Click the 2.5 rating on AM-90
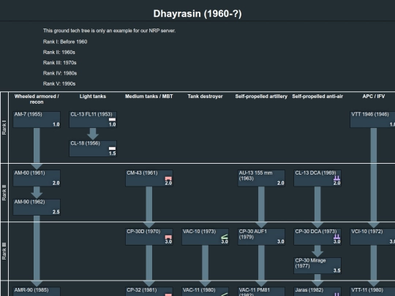The height and width of the screenshot is (296, 395). pos(56,212)
